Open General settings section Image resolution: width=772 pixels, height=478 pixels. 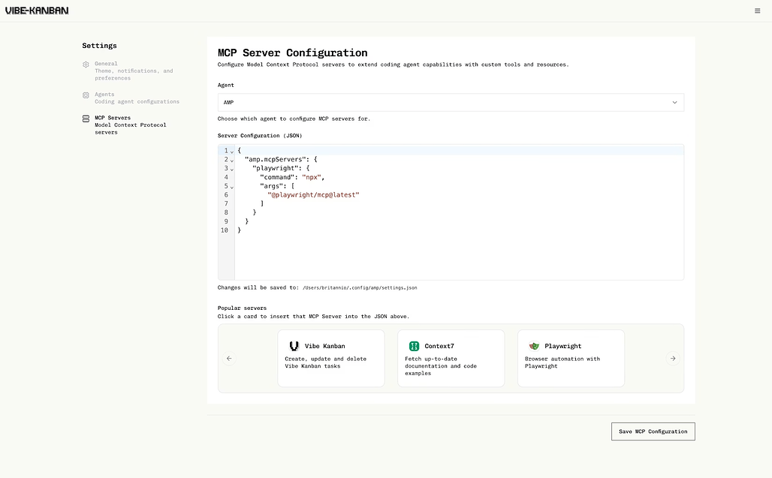(133, 71)
